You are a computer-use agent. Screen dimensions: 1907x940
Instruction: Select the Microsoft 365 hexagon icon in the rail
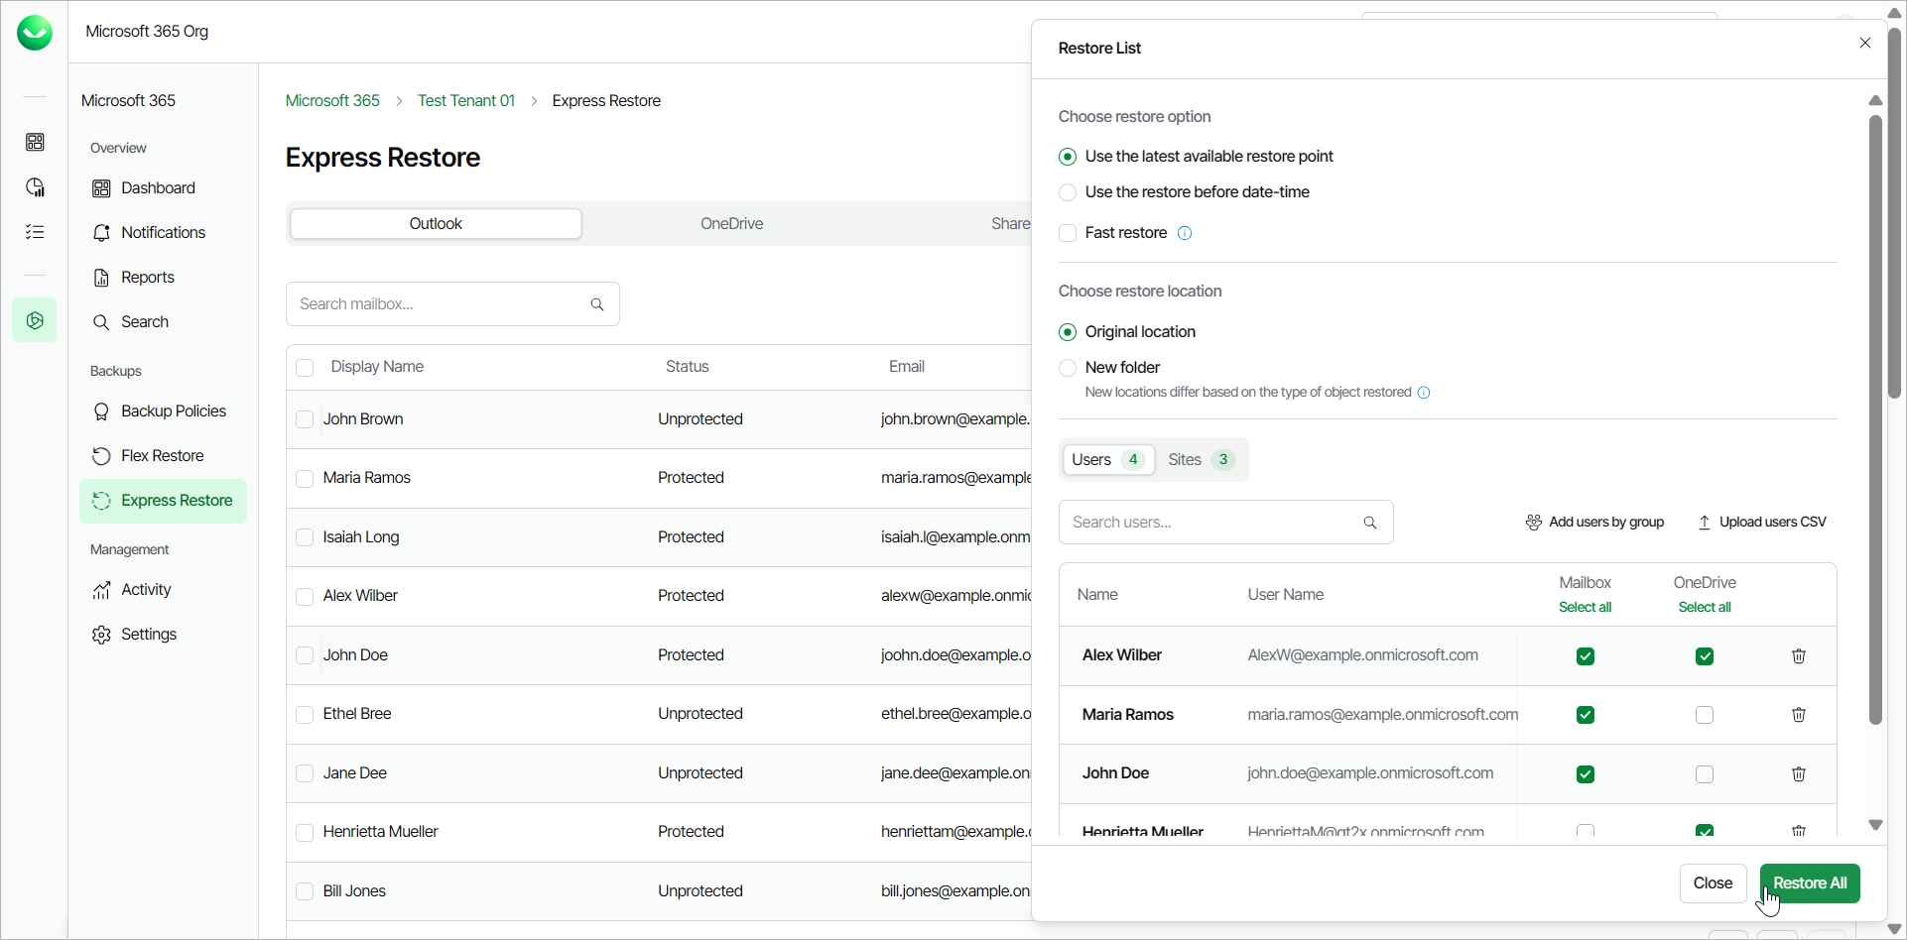(35, 320)
